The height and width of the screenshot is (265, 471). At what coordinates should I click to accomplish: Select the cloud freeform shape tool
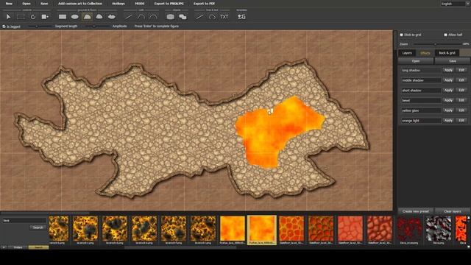tap(111, 17)
